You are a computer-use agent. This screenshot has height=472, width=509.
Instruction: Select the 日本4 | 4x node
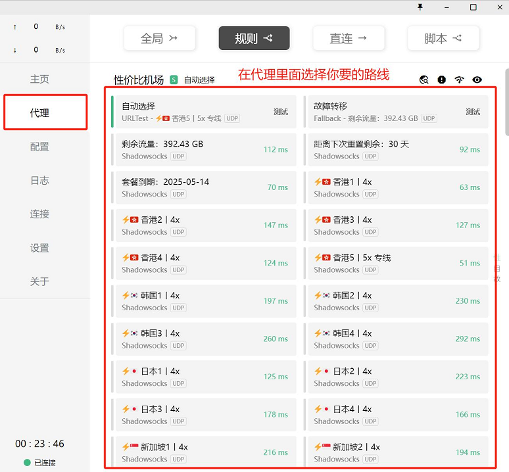tap(396, 415)
